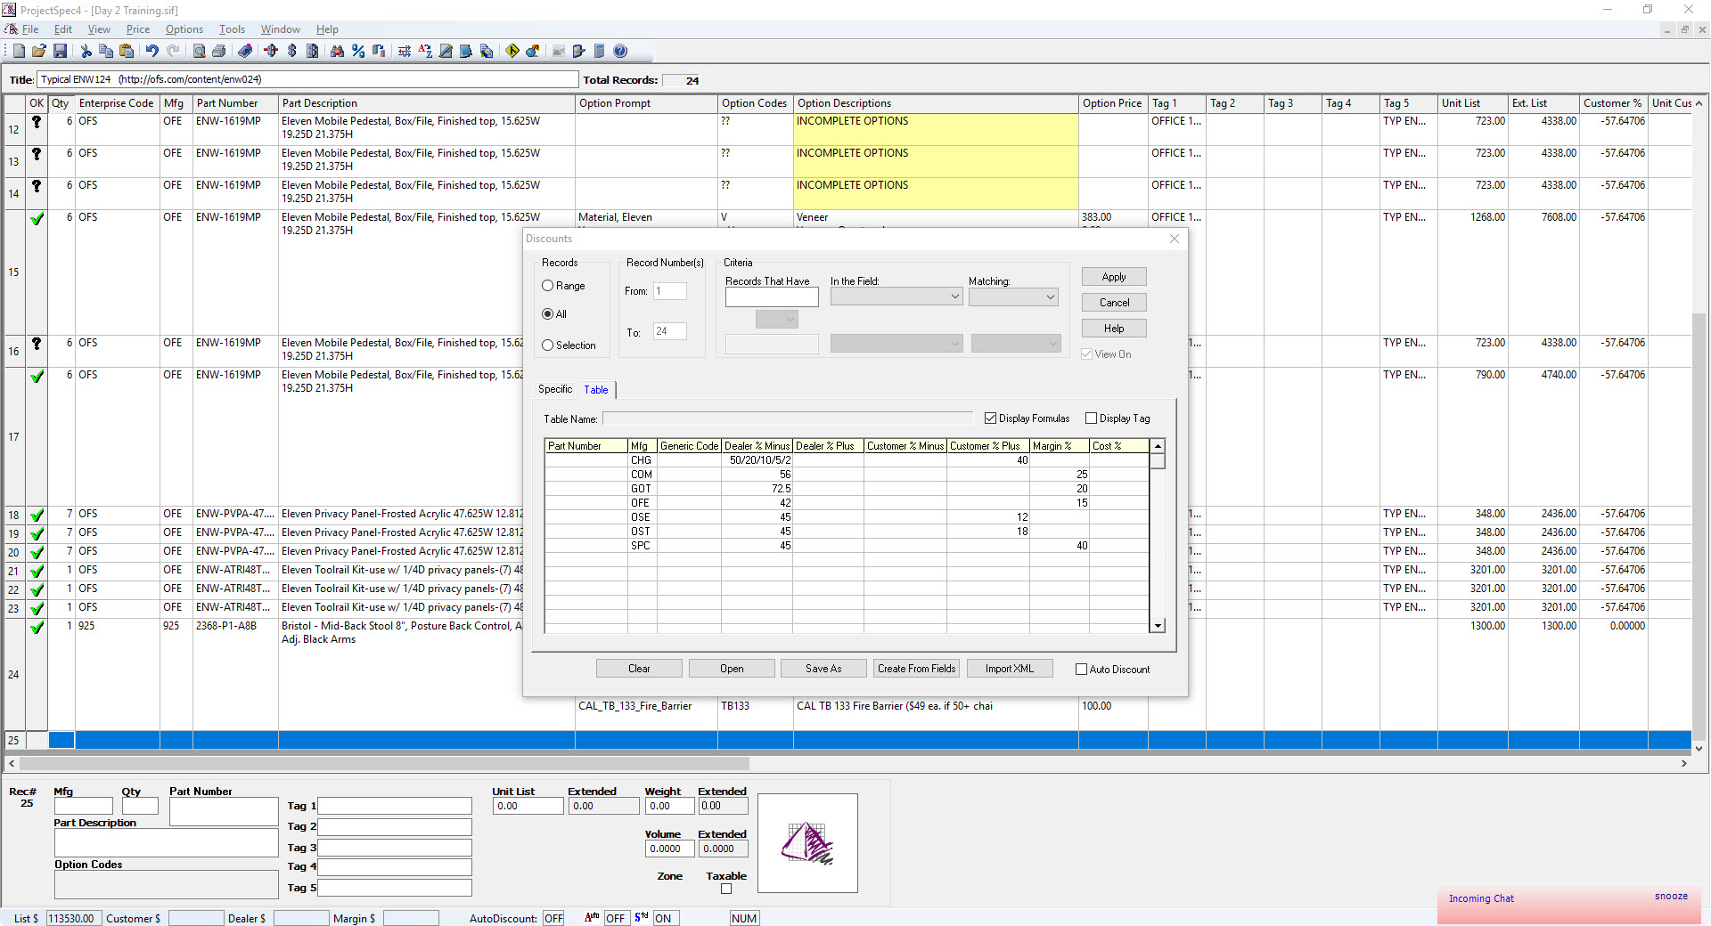This screenshot has height=926, width=1711.
Task: Choose the Selection radio button
Action: [x=548, y=345]
